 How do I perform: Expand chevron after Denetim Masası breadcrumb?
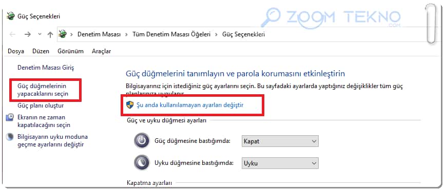tap(127, 34)
